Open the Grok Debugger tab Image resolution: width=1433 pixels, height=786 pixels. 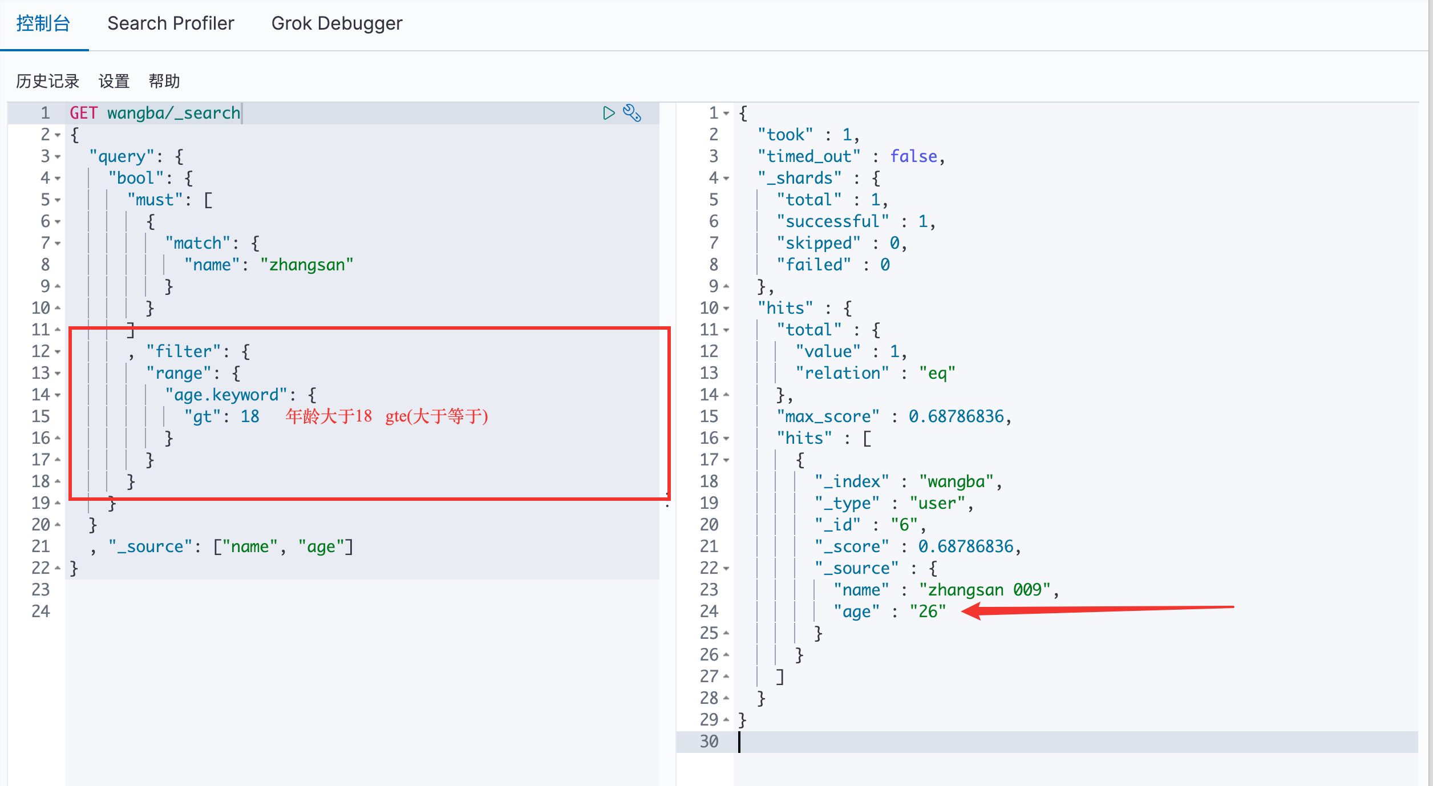pos(337,23)
